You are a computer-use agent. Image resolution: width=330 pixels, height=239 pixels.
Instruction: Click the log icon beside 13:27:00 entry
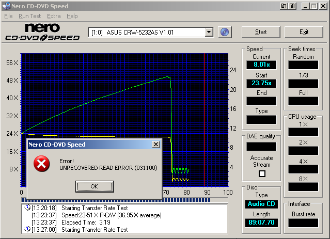tap(27, 229)
